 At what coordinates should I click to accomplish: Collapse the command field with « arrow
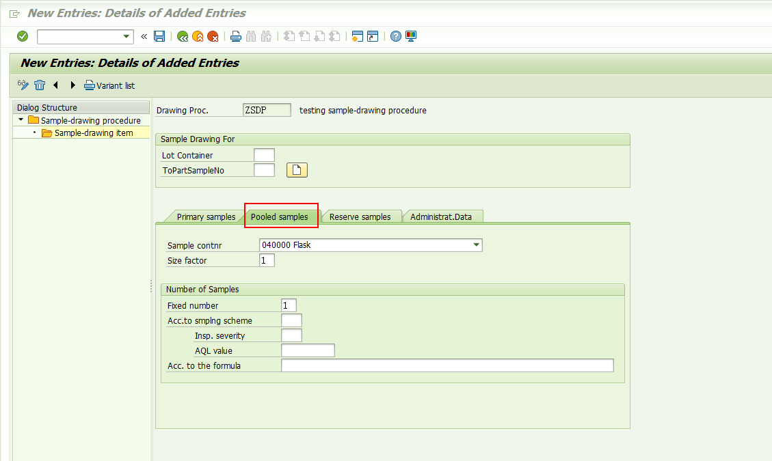144,36
